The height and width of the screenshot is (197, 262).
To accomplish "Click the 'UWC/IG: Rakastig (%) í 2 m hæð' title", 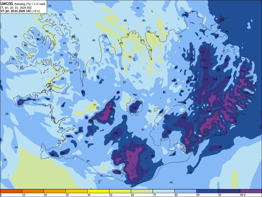I will [23, 4].
